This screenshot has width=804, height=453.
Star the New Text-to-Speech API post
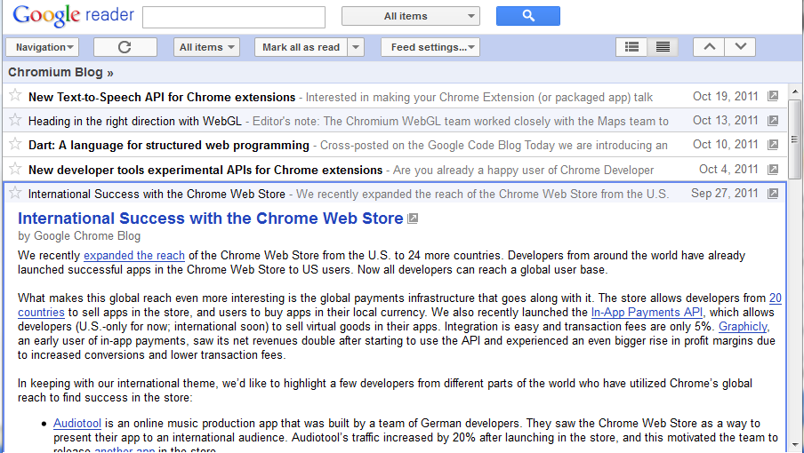coord(15,95)
